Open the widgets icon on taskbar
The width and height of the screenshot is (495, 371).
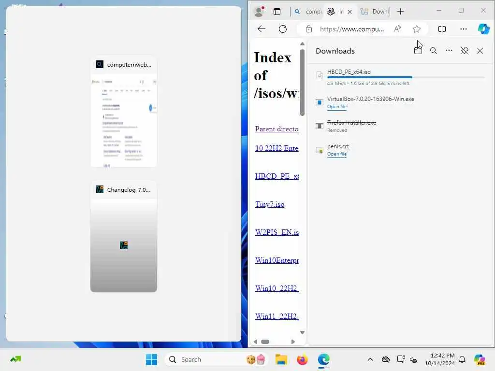[x=15, y=359]
